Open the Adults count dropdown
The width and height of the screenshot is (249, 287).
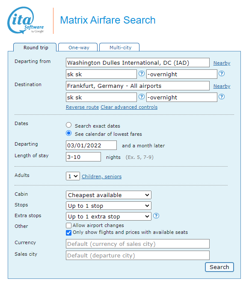pyautogui.click(x=73, y=176)
